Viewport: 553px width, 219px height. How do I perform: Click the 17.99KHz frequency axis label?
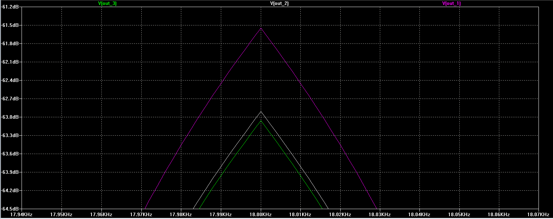click(221, 214)
